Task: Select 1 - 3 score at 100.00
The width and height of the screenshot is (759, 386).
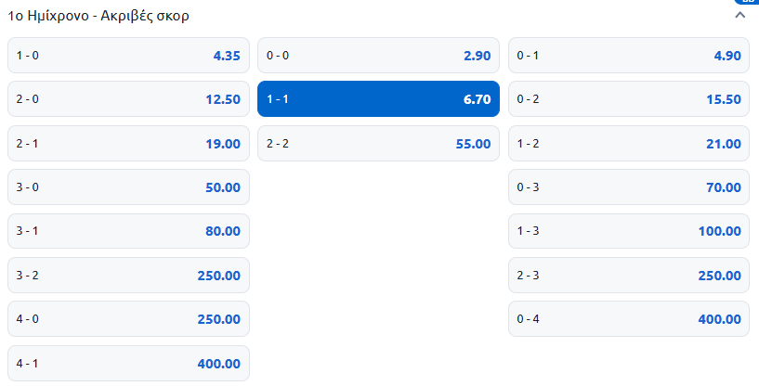Action: coord(628,231)
